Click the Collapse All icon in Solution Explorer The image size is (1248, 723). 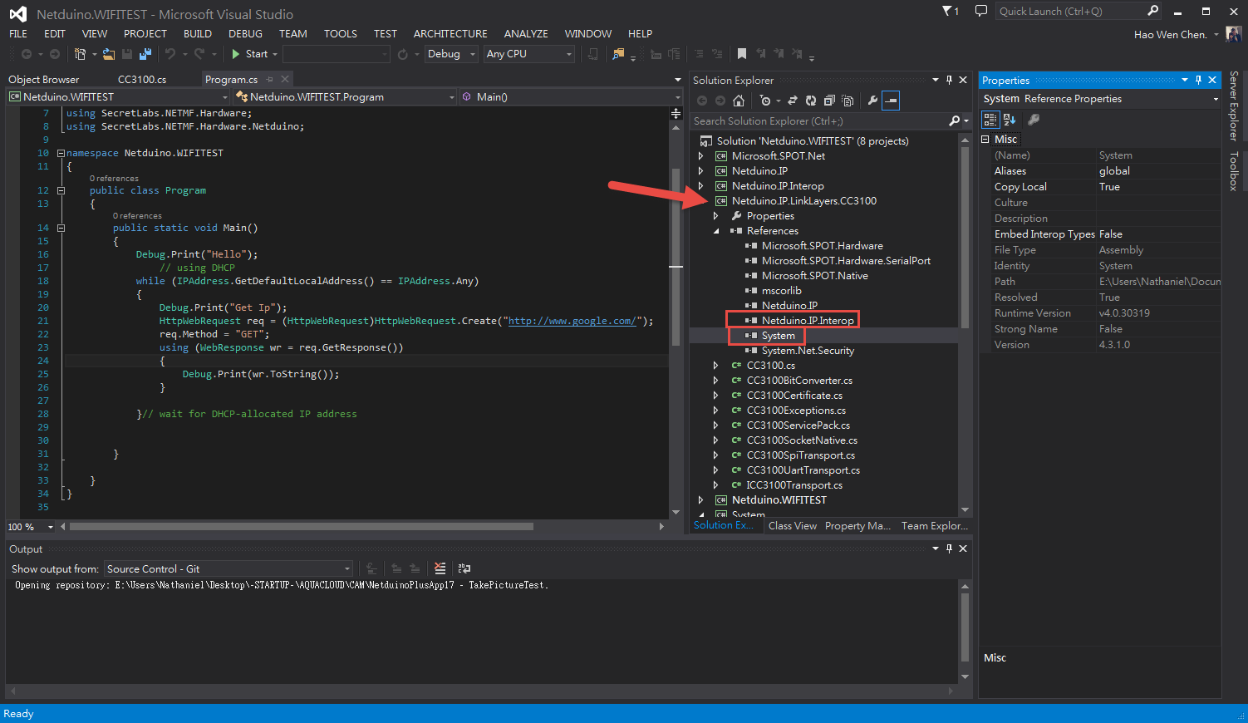coord(829,101)
